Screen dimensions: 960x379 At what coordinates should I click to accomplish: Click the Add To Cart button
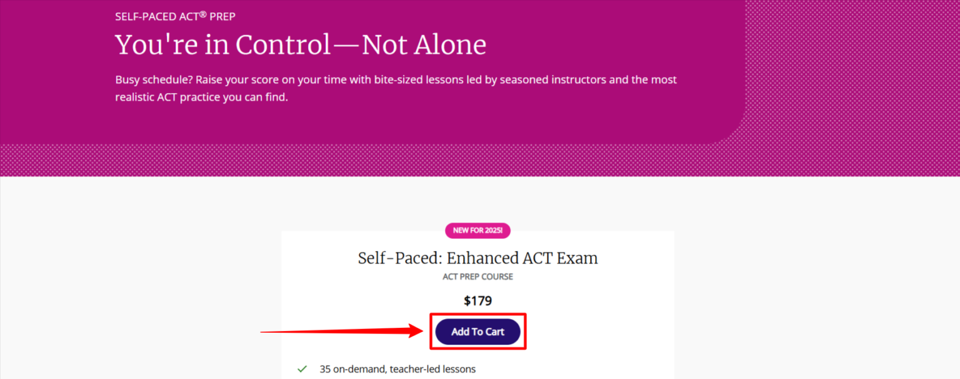477,332
